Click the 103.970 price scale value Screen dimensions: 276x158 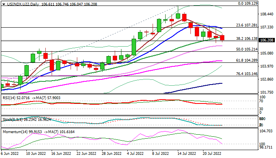[x=267, y=66]
